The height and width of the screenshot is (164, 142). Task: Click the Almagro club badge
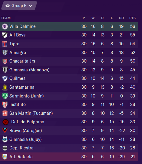pos(5,53)
